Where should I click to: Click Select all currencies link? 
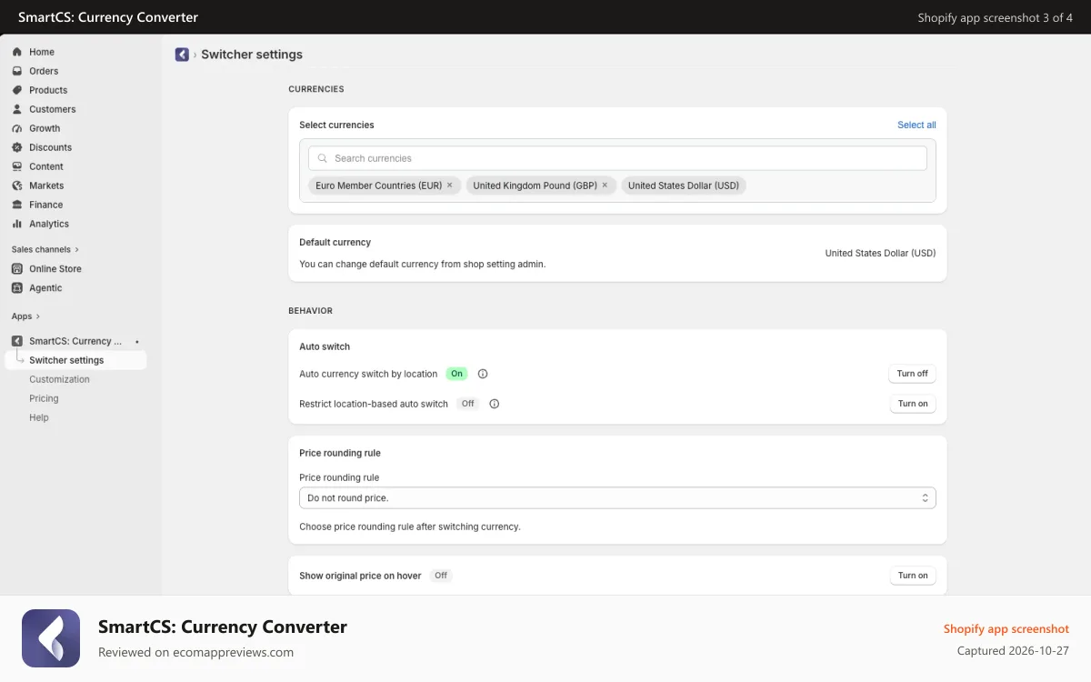[916, 125]
